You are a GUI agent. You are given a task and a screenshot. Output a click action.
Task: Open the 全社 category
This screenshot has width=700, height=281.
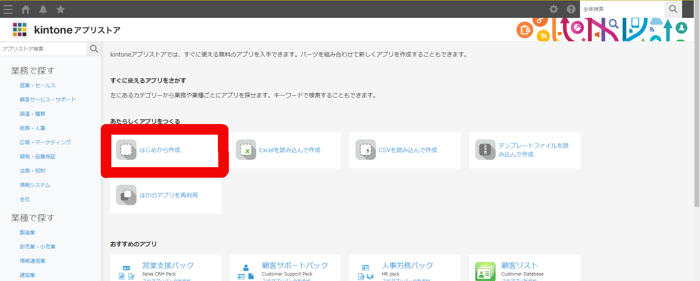(25, 199)
